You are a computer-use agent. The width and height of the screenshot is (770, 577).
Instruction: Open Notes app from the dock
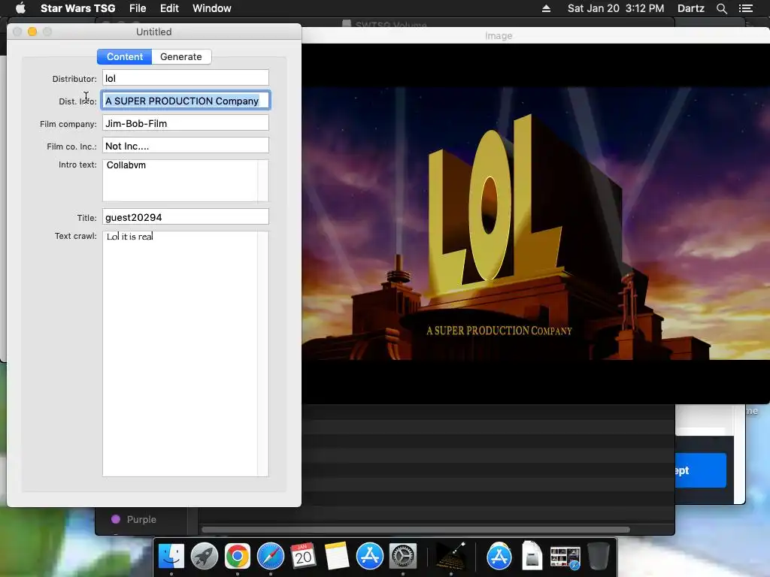tap(336, 557)
